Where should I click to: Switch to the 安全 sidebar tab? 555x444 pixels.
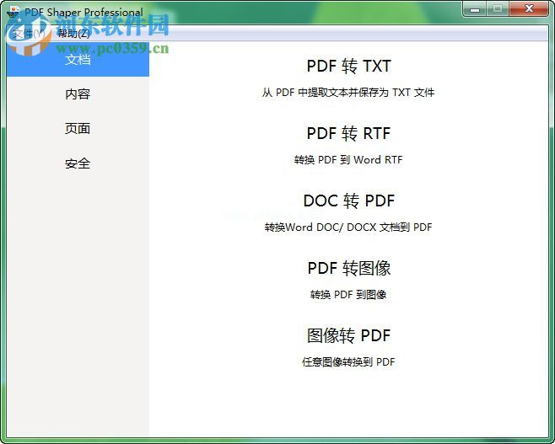click(x=78, y=163)
